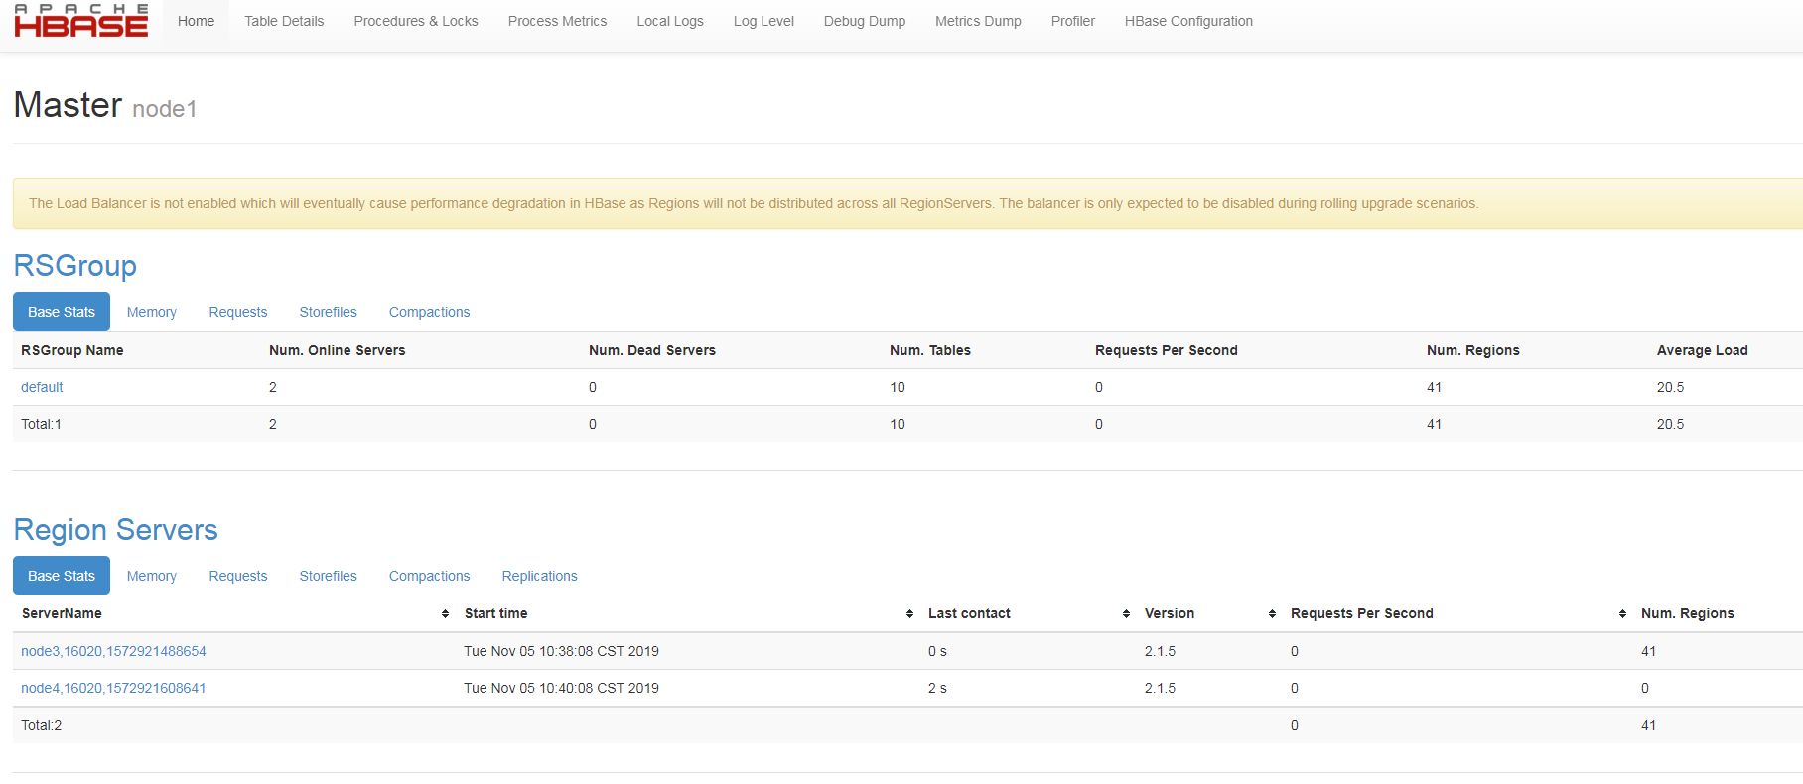The width and height of the screenshot is (1803, 784).
Task: Click the Version column sort arrows
Action: coord(1272,614)
